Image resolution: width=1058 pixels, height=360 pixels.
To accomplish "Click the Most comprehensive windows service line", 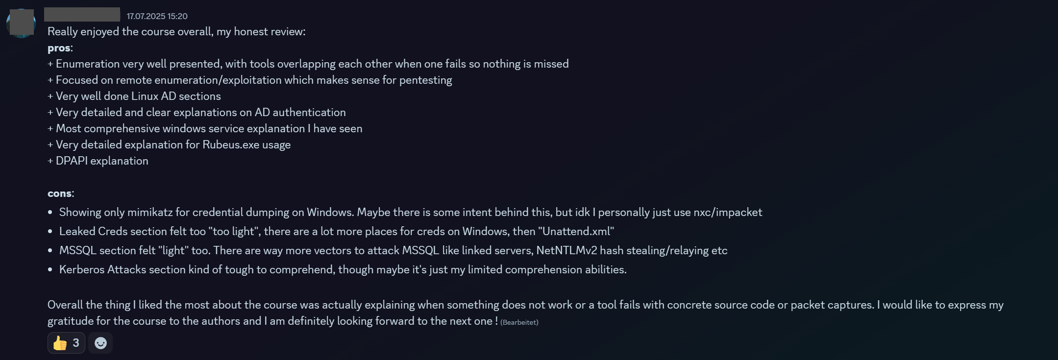I will point(205,129).
